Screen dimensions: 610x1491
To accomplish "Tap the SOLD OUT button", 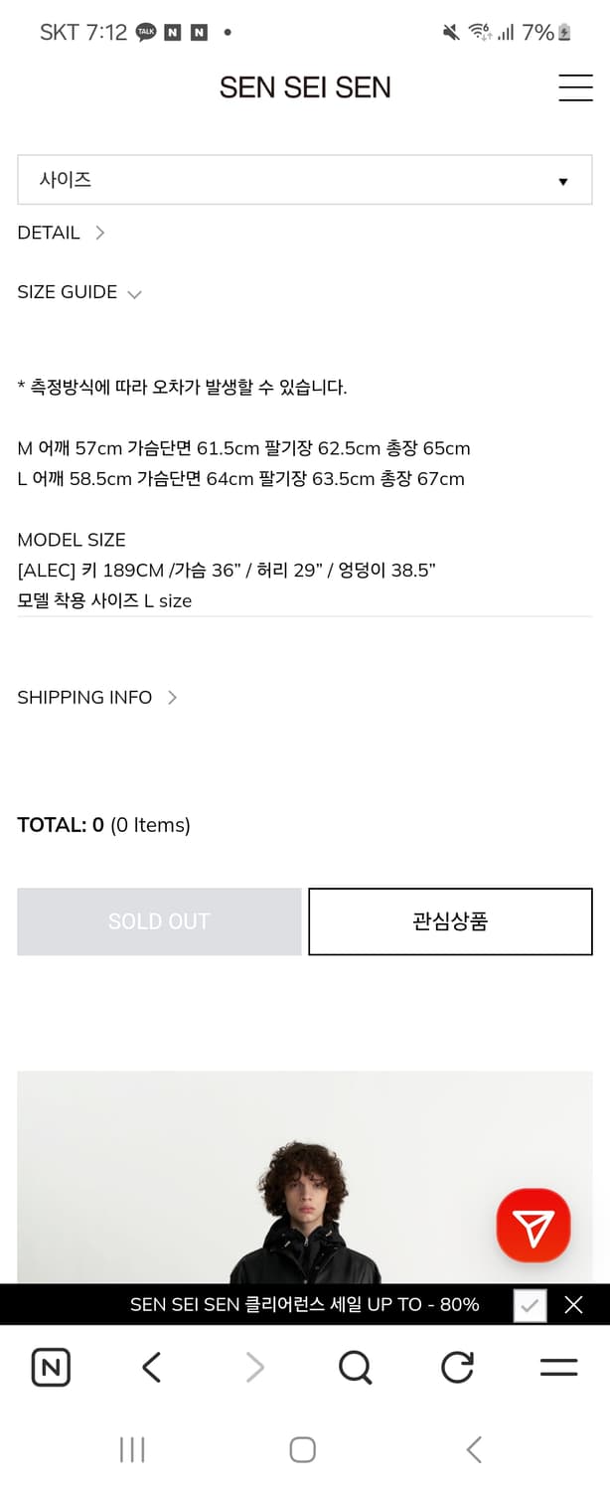I will [x=158, y=921].
